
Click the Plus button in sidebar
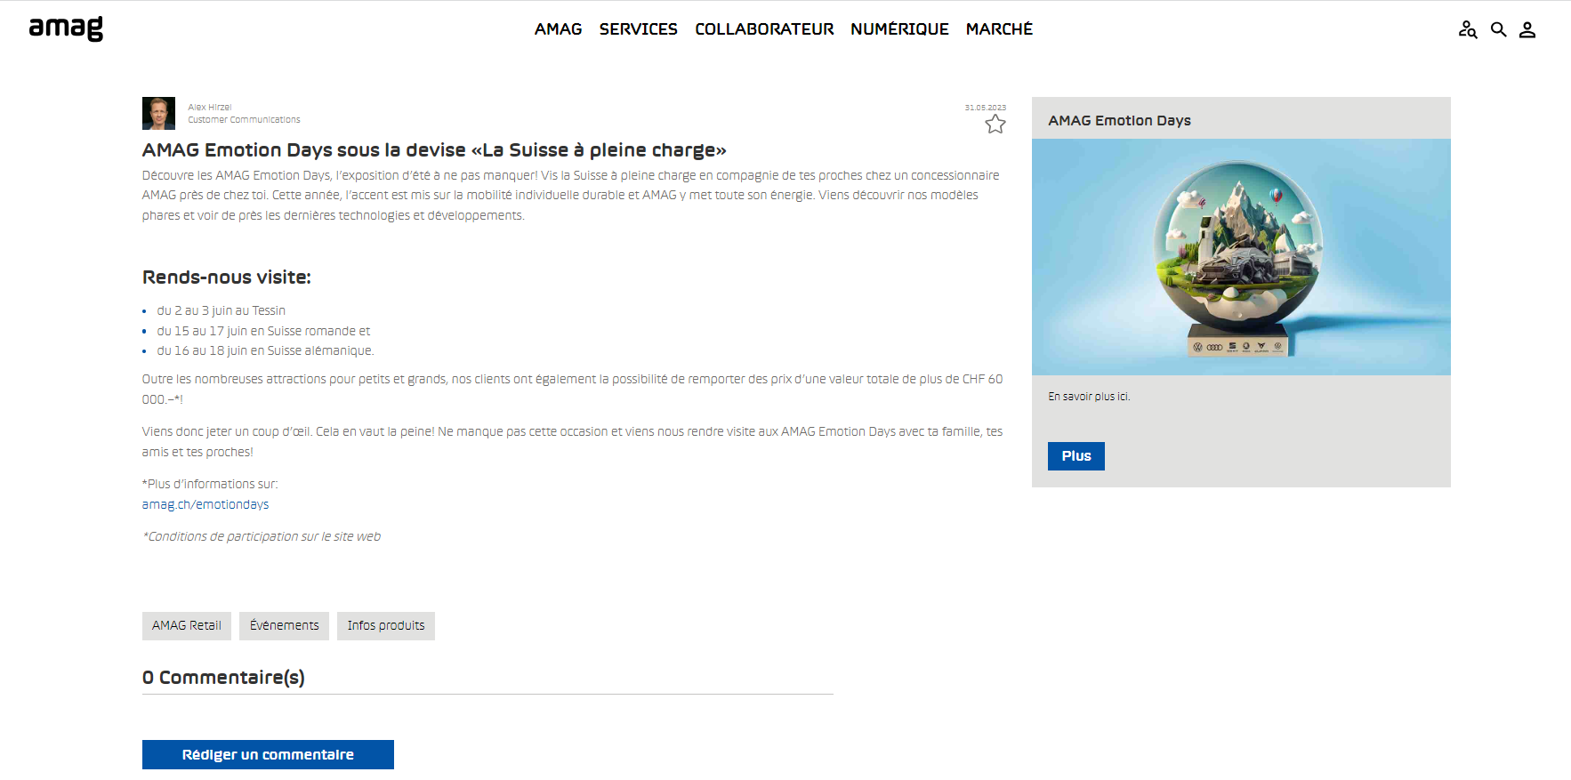pos(1076,456)
